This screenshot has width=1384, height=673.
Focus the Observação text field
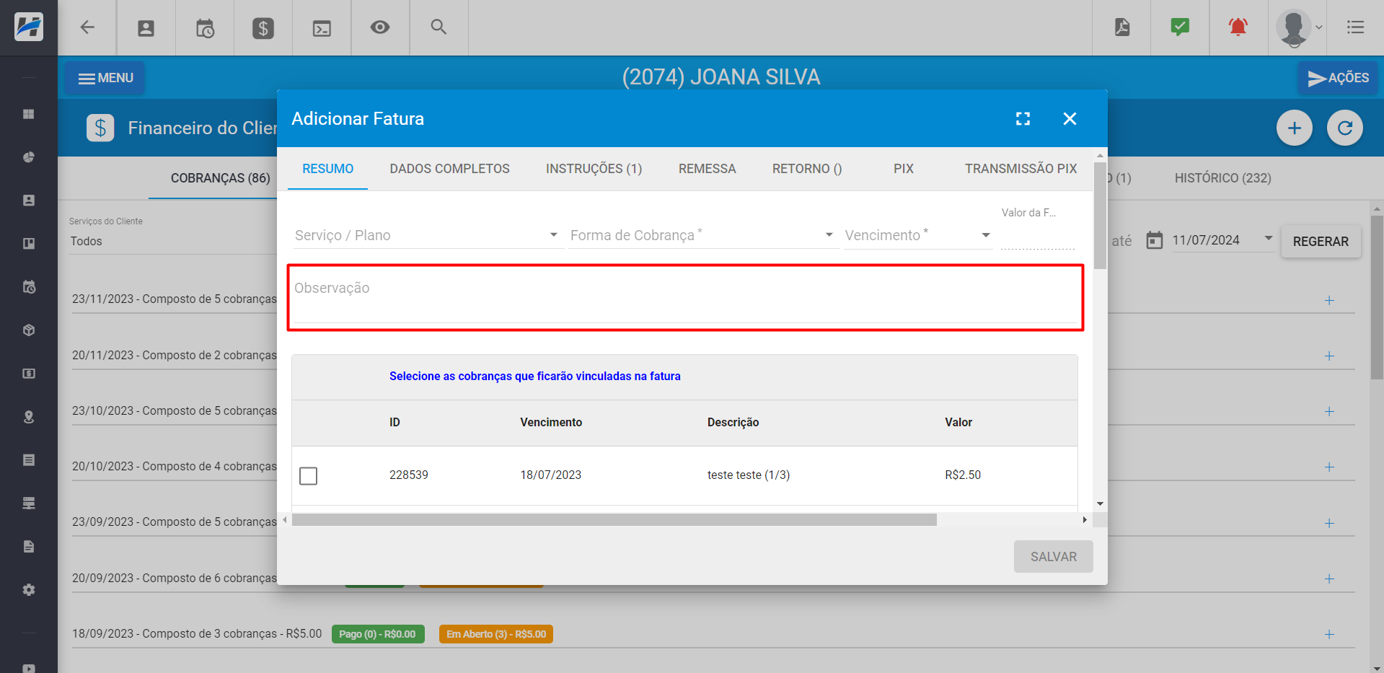point(685,297)
